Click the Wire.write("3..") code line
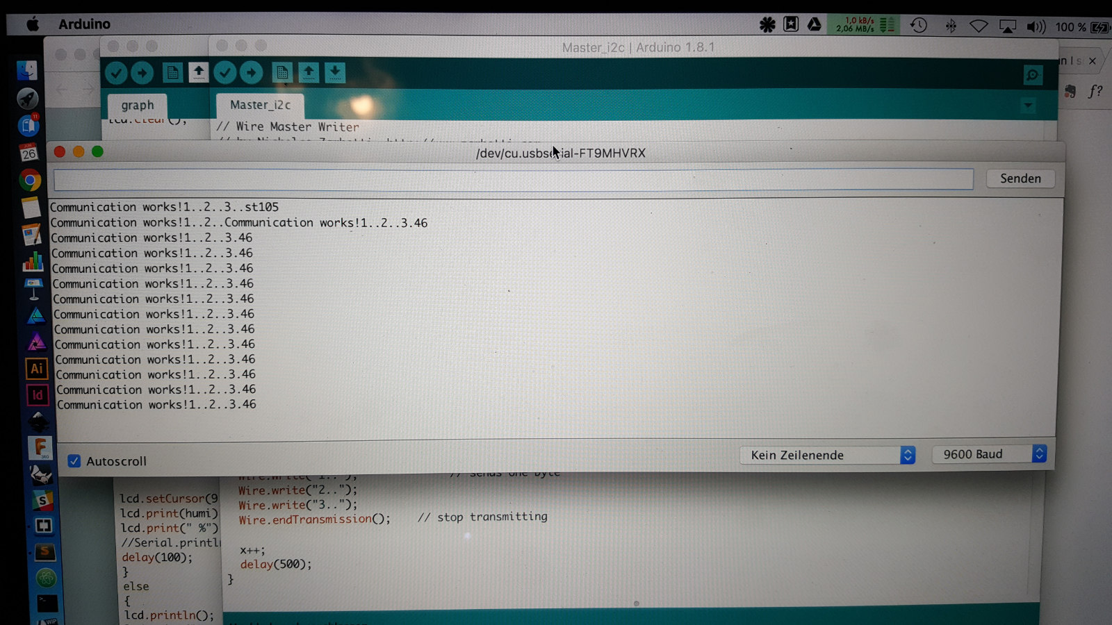Image resolution: width=1112 pixels, height=625 pixels. pos(298,505)
